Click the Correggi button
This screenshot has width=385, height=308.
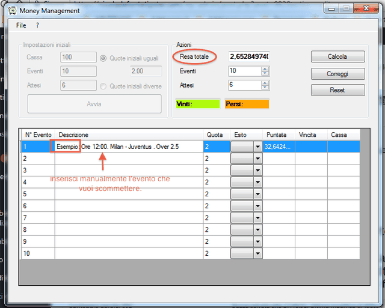(x=338, y=74)
